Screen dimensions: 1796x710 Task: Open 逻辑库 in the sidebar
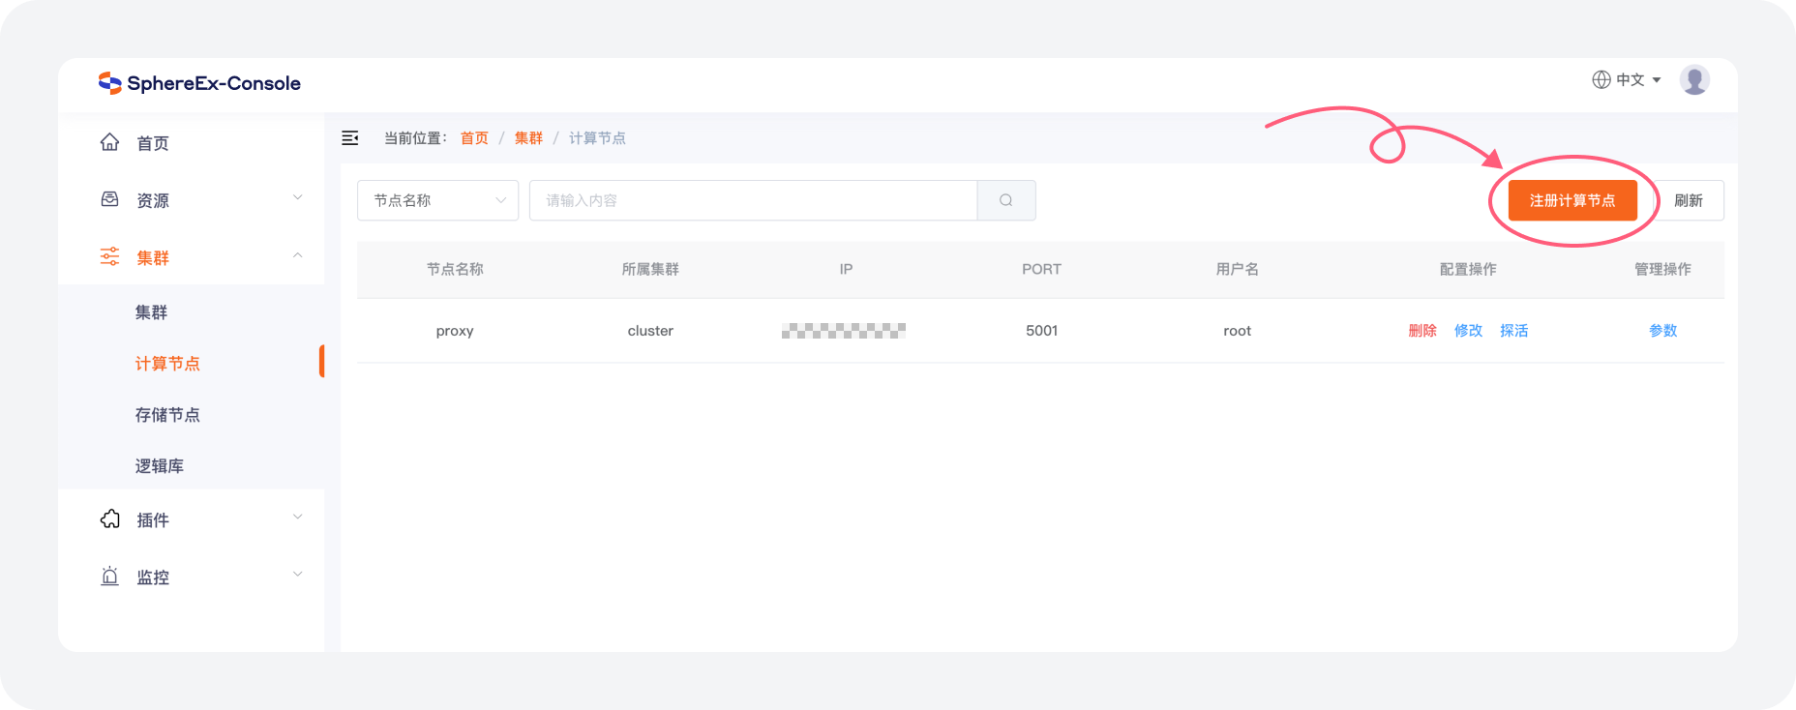160,466
